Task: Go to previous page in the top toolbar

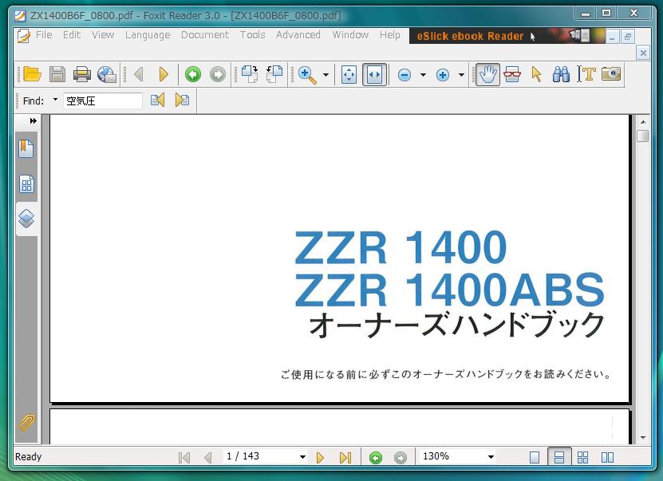Action: pyautogui.click(x=139, y=74)
